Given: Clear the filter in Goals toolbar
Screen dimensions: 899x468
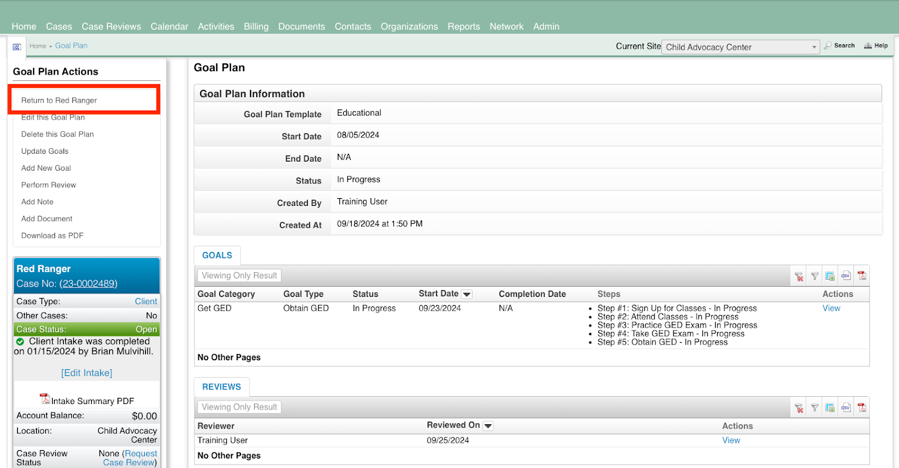Looking at the screenshot, I should coord(798,276).
